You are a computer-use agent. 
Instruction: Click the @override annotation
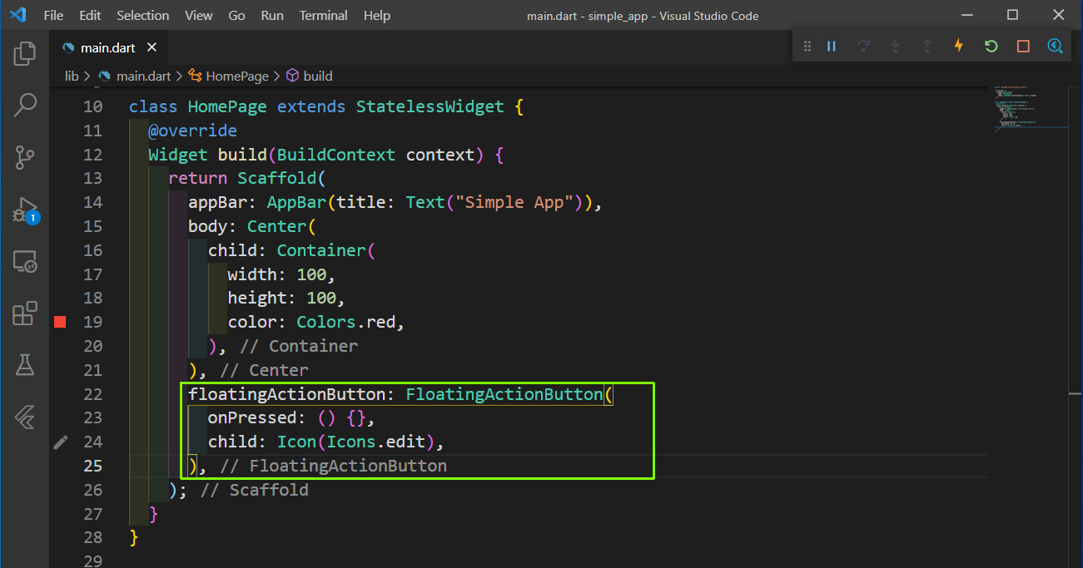192,131
